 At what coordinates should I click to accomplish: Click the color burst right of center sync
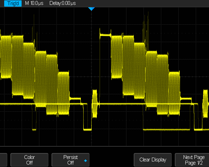(x=95, y=100)
